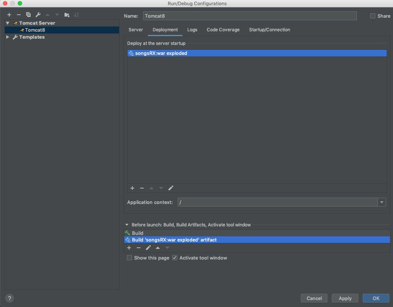Remove selected before launch task

click(x=139, y=248)
